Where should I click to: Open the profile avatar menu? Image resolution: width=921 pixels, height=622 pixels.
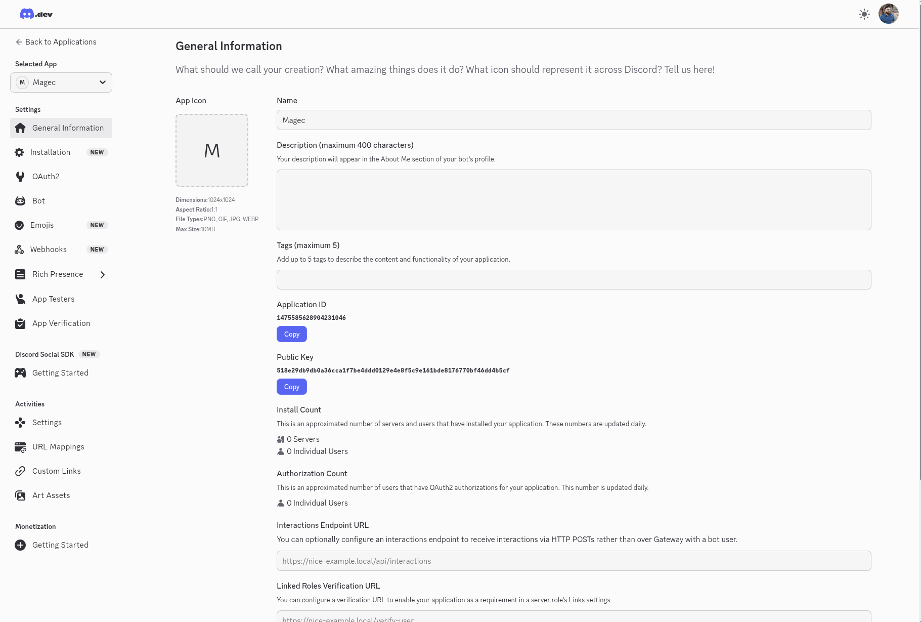(x=889, y=14)
